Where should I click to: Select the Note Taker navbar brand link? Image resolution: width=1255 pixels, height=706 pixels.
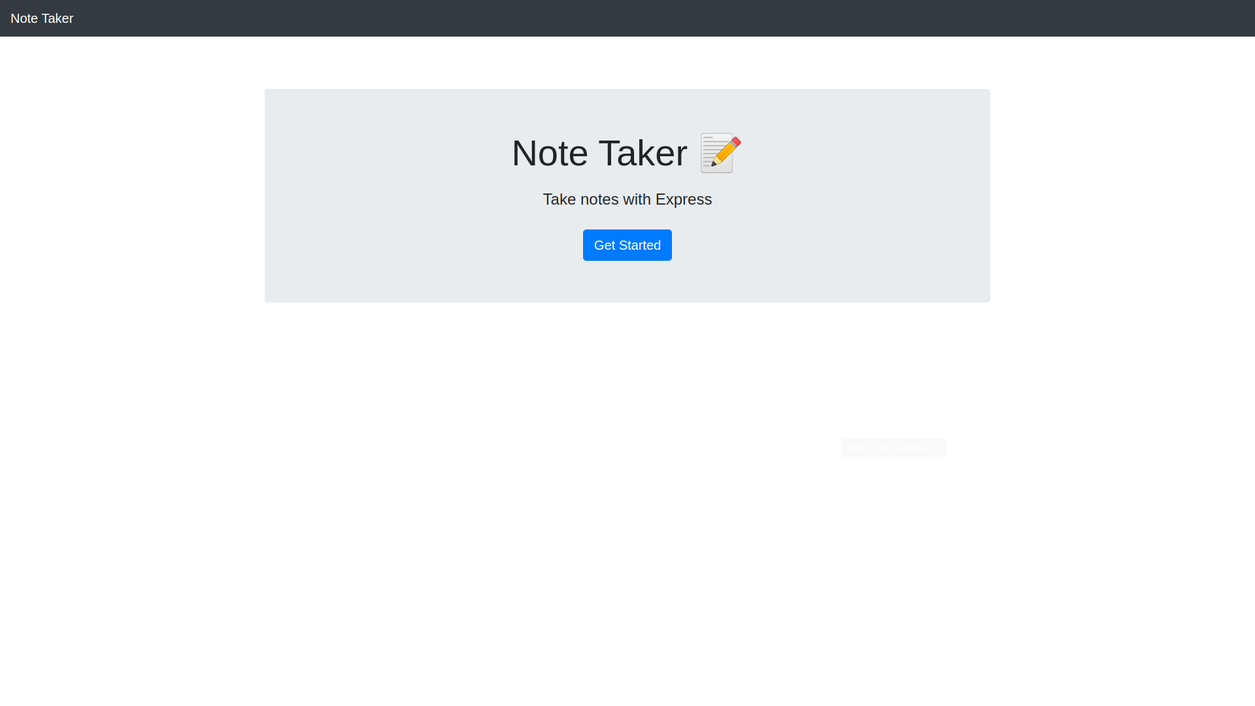pyautogui.click(x=42, y=18)
